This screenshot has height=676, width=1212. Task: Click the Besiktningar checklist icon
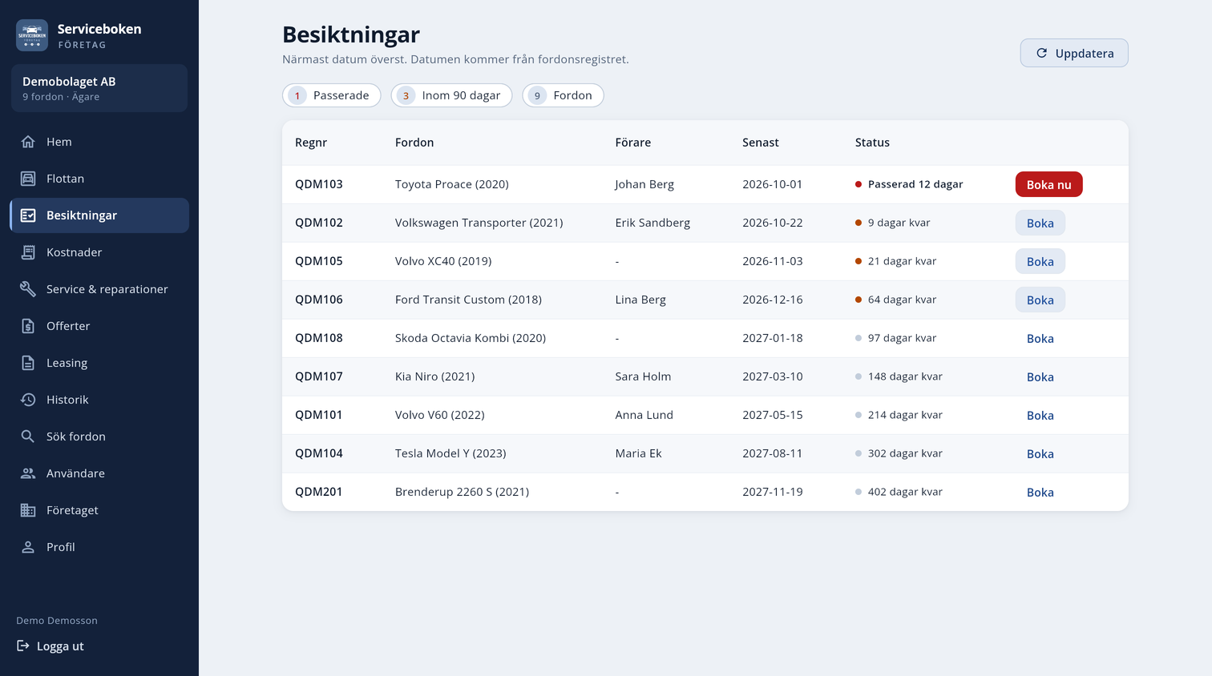28,215
